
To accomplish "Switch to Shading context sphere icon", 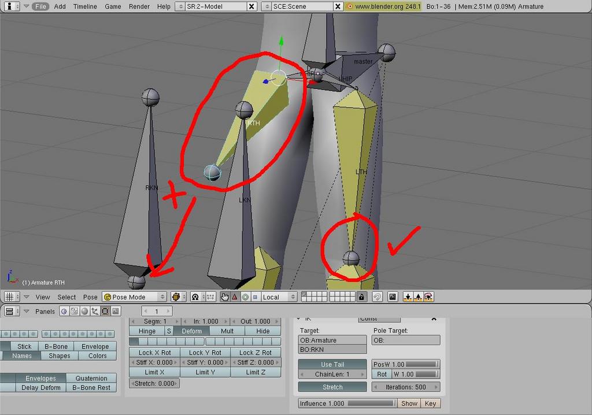I will pyautogui.click(x=84, y=311).
